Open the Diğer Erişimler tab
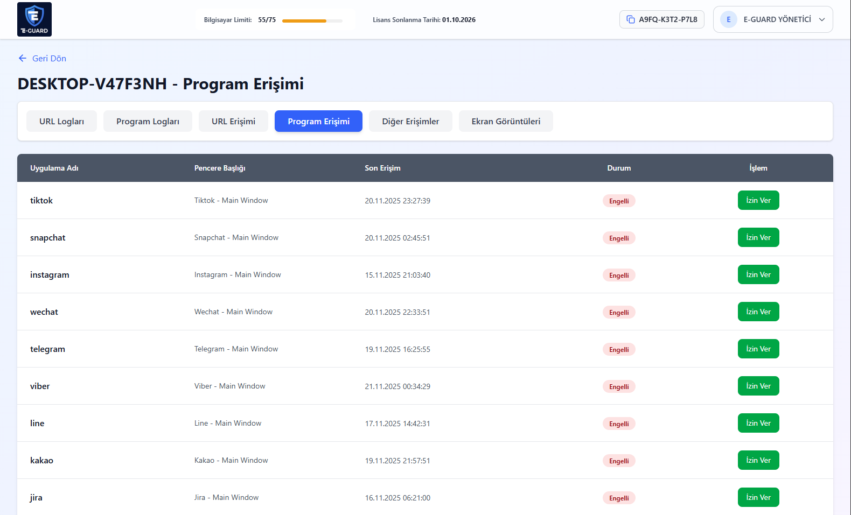 [410, 121]
